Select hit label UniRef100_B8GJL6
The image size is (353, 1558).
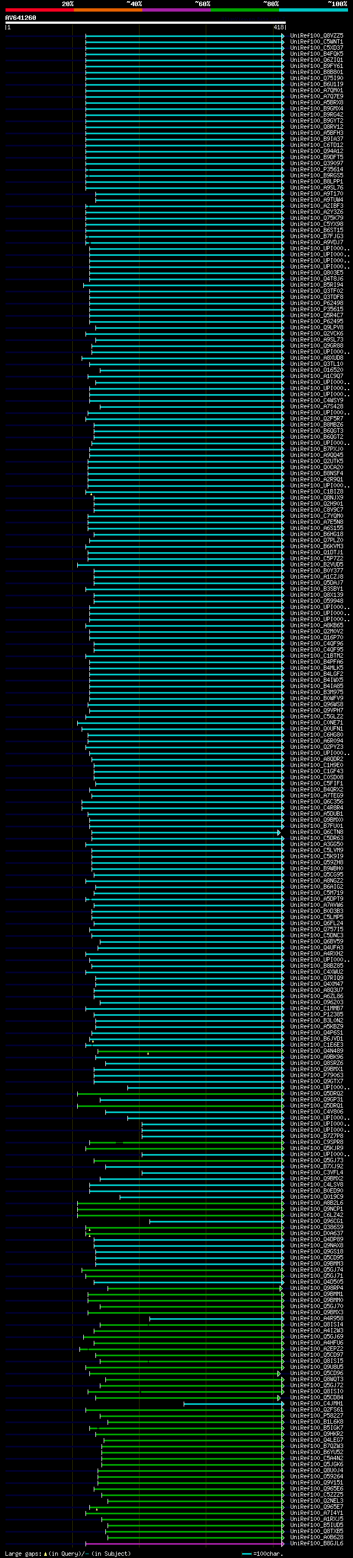pos(316,1544)
